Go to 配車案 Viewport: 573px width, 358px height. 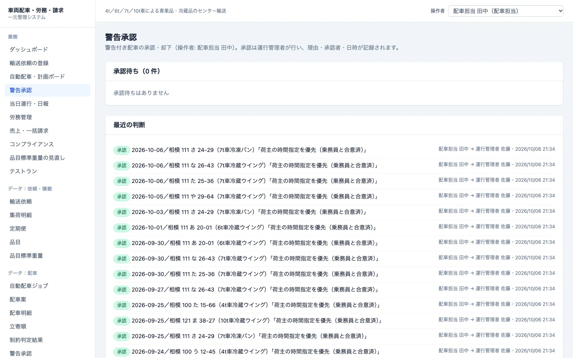click(47, 300)
